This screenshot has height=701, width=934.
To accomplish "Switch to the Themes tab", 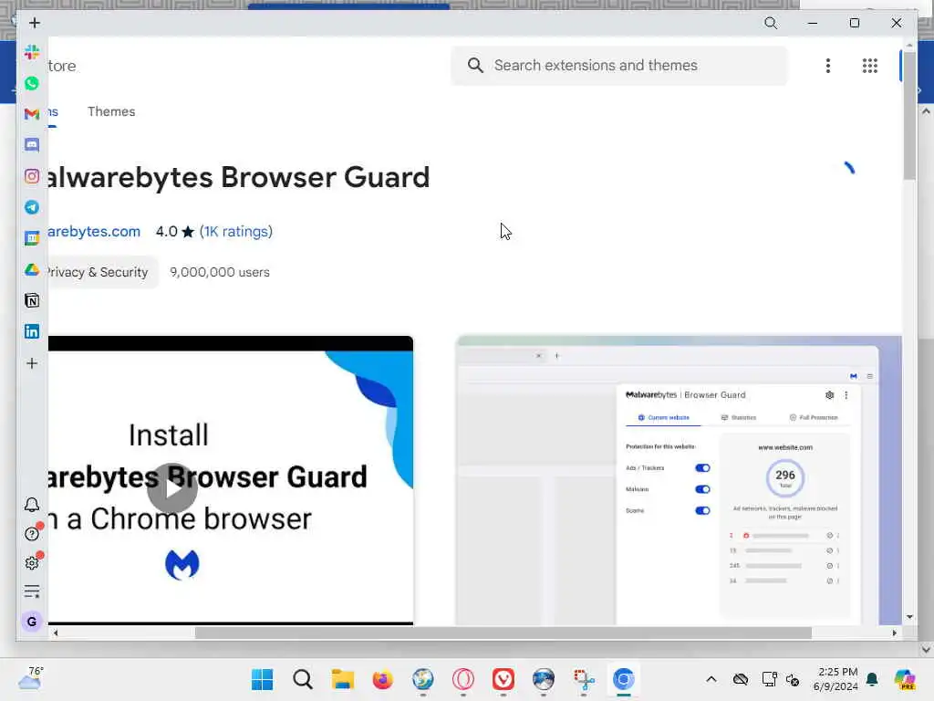I will pos(111,111).
